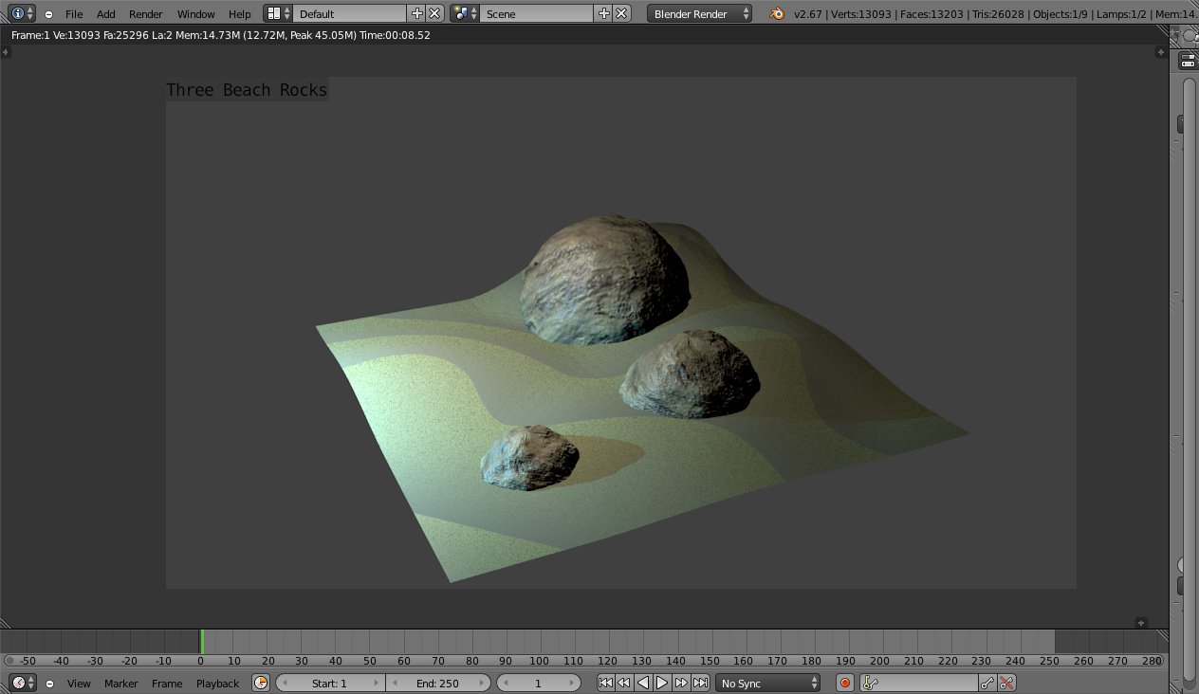Click frame 100 on timeline ruler
This screenshot has width=1199, height=694.
pos(539,661)
